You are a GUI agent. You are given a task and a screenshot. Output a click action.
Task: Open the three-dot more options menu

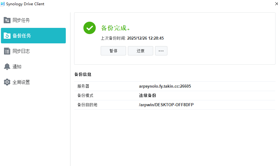(x=161, y=51)
